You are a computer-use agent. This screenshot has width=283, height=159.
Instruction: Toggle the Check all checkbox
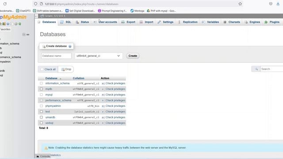click(x=42, y=69)
